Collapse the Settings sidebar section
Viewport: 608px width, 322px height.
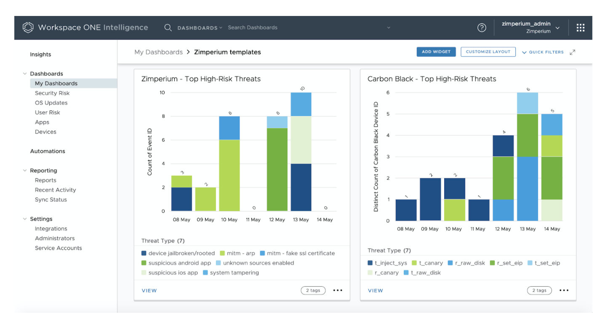click(x=25, y=219)
